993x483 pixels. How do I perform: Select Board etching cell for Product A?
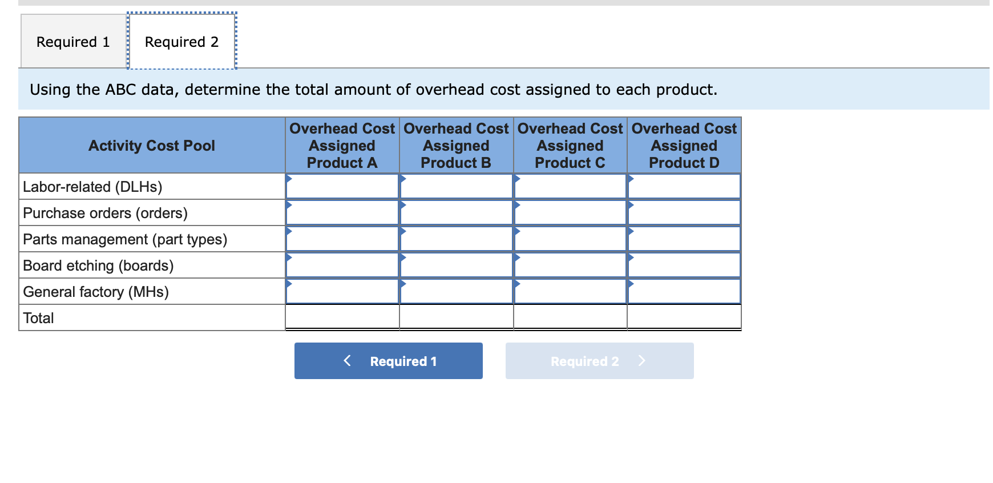[x=342, y=265]
